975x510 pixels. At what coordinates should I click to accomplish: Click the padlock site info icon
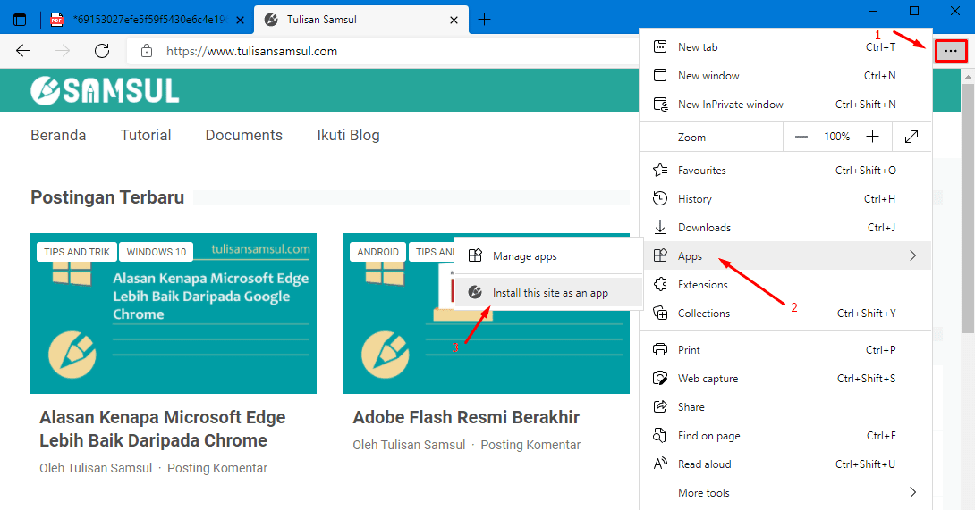point(146,51)
